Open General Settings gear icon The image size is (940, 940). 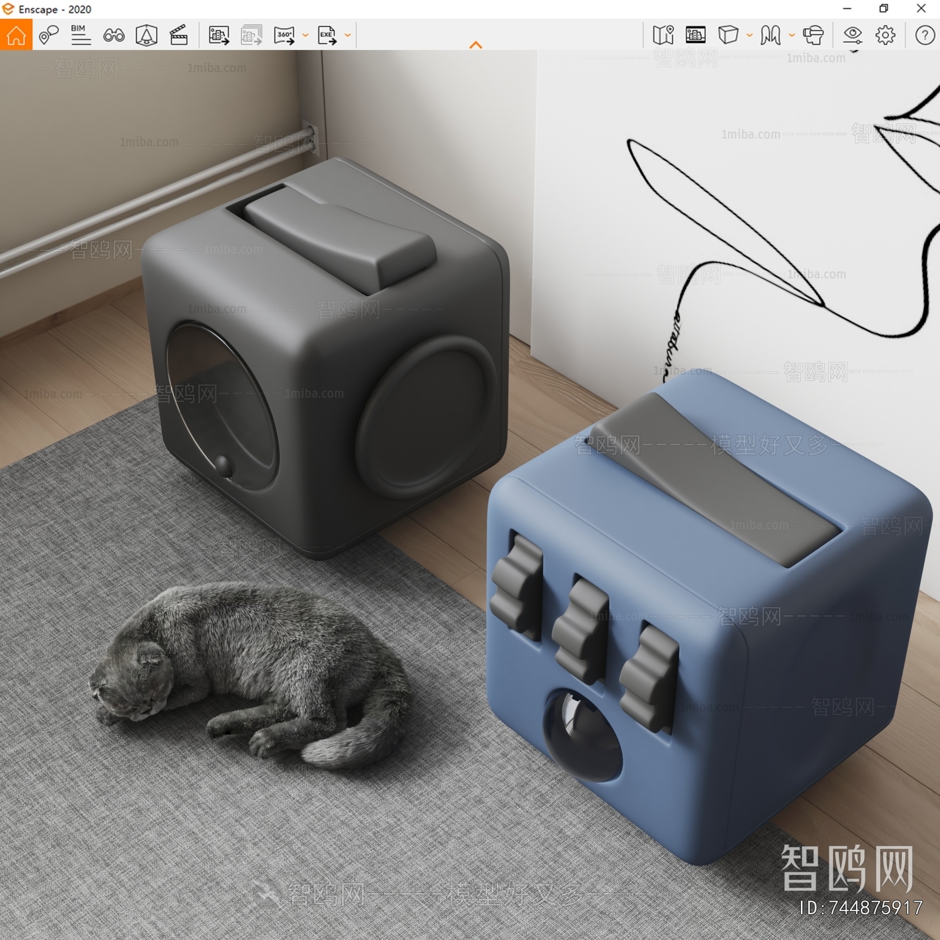885,35
